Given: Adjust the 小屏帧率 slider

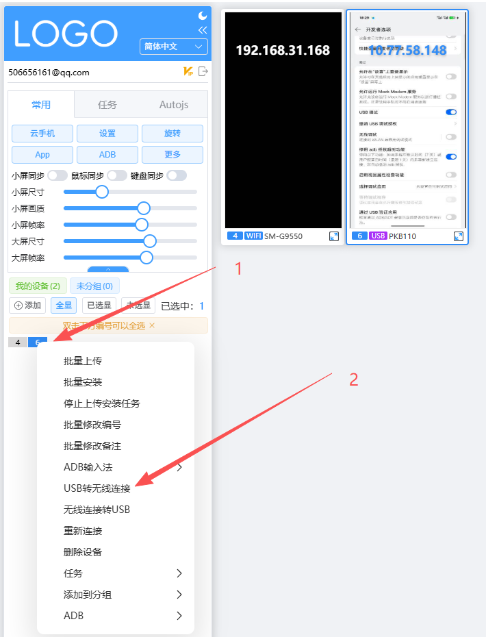Looking at the screenshot, I should (130, 225).
